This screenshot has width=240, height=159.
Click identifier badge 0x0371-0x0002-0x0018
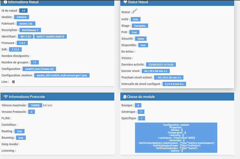click(50, 37)
